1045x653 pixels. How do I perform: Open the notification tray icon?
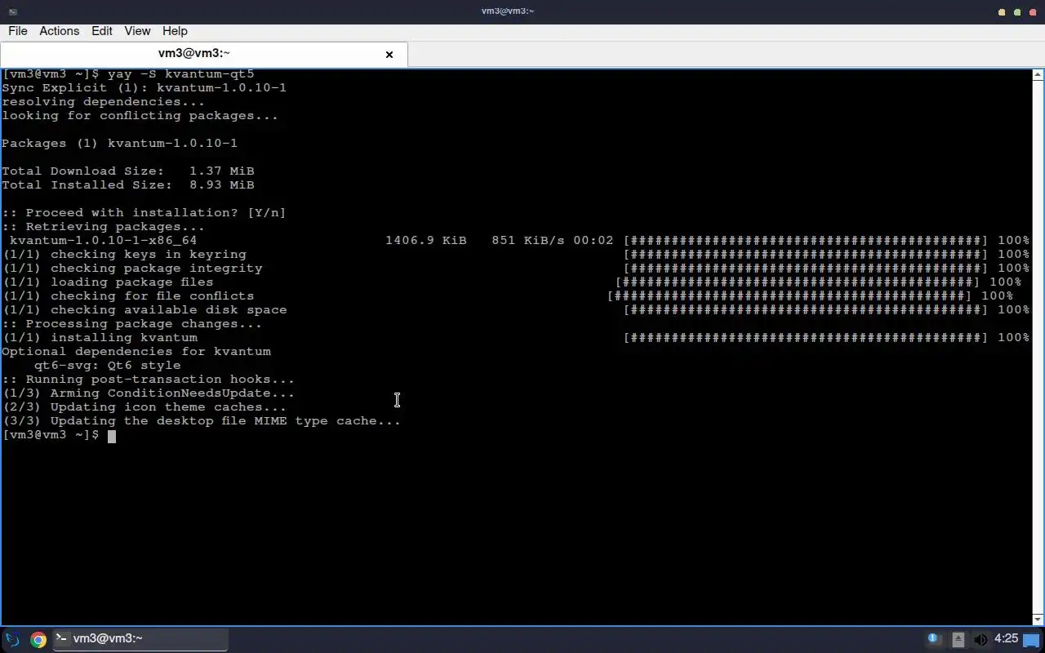[x=934, y=639]
